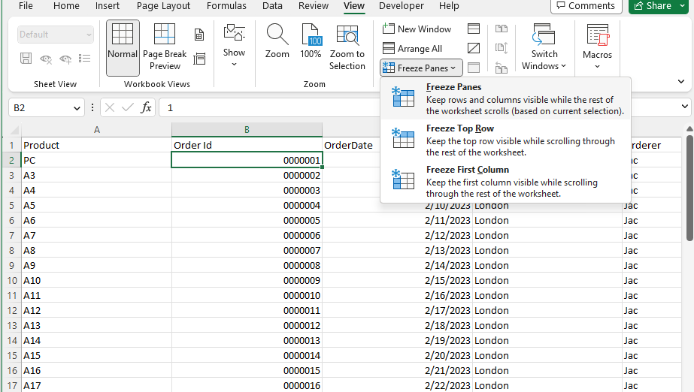
Task: Open the Zoom magnifier dialog
Action: (277, 42)
